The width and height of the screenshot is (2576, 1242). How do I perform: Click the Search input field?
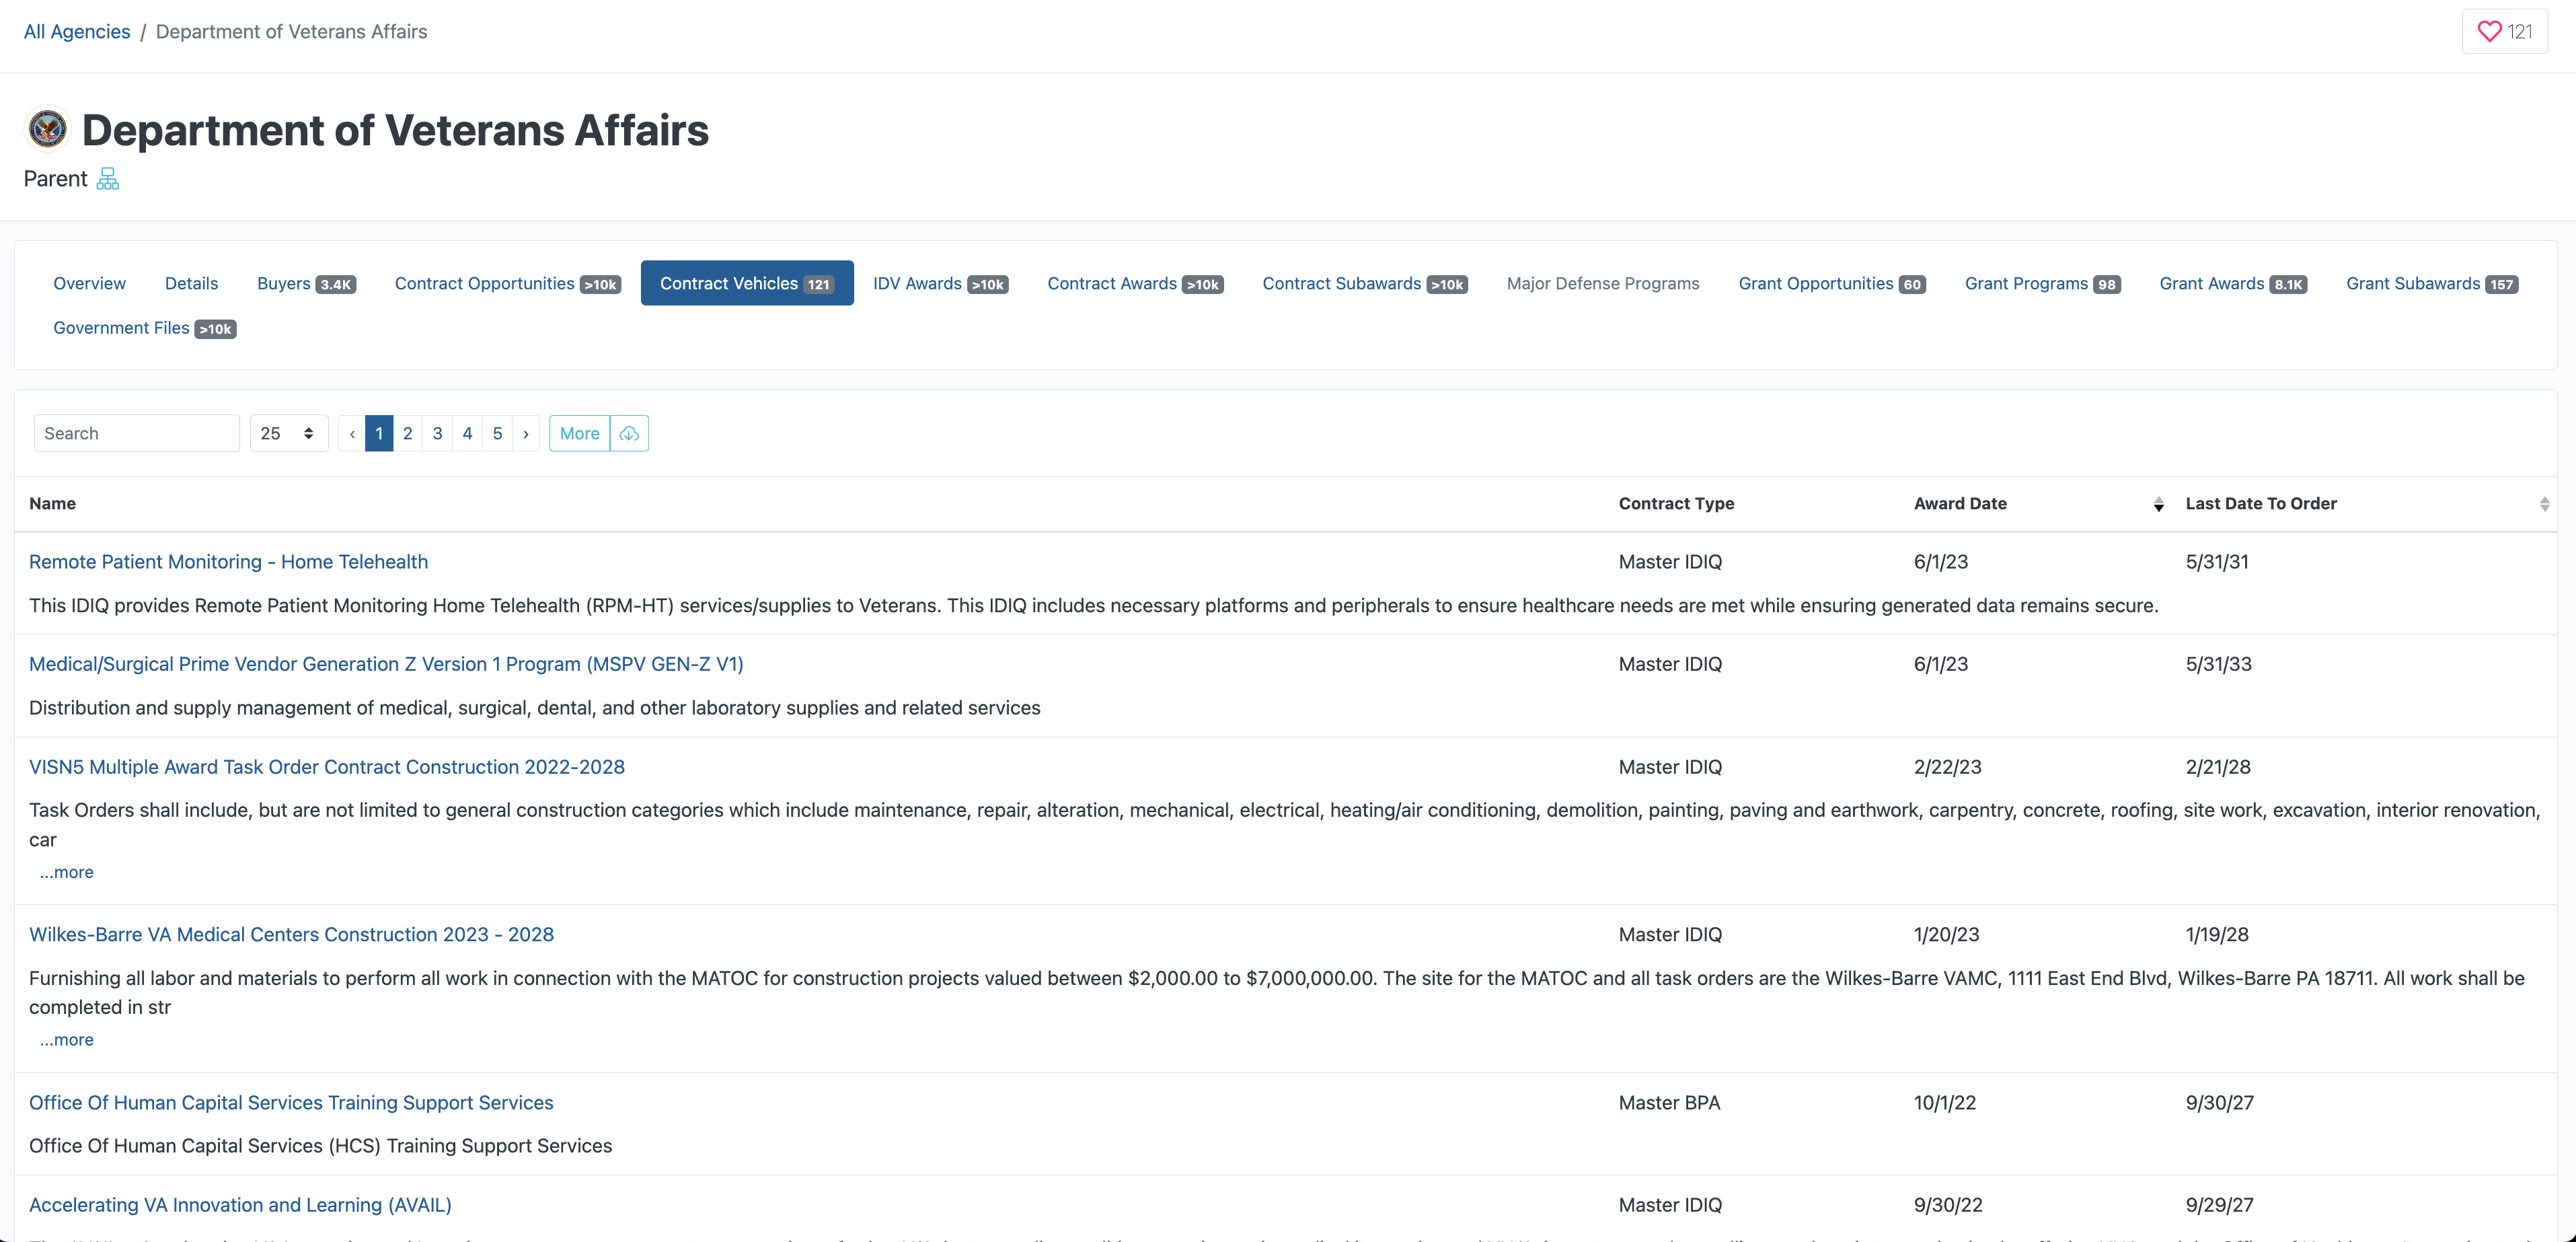[x=137, y=433]
